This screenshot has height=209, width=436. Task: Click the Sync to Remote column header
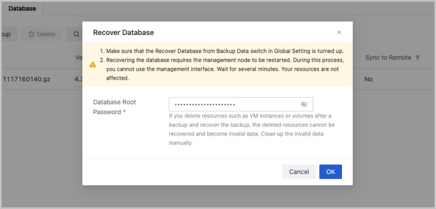388,58
